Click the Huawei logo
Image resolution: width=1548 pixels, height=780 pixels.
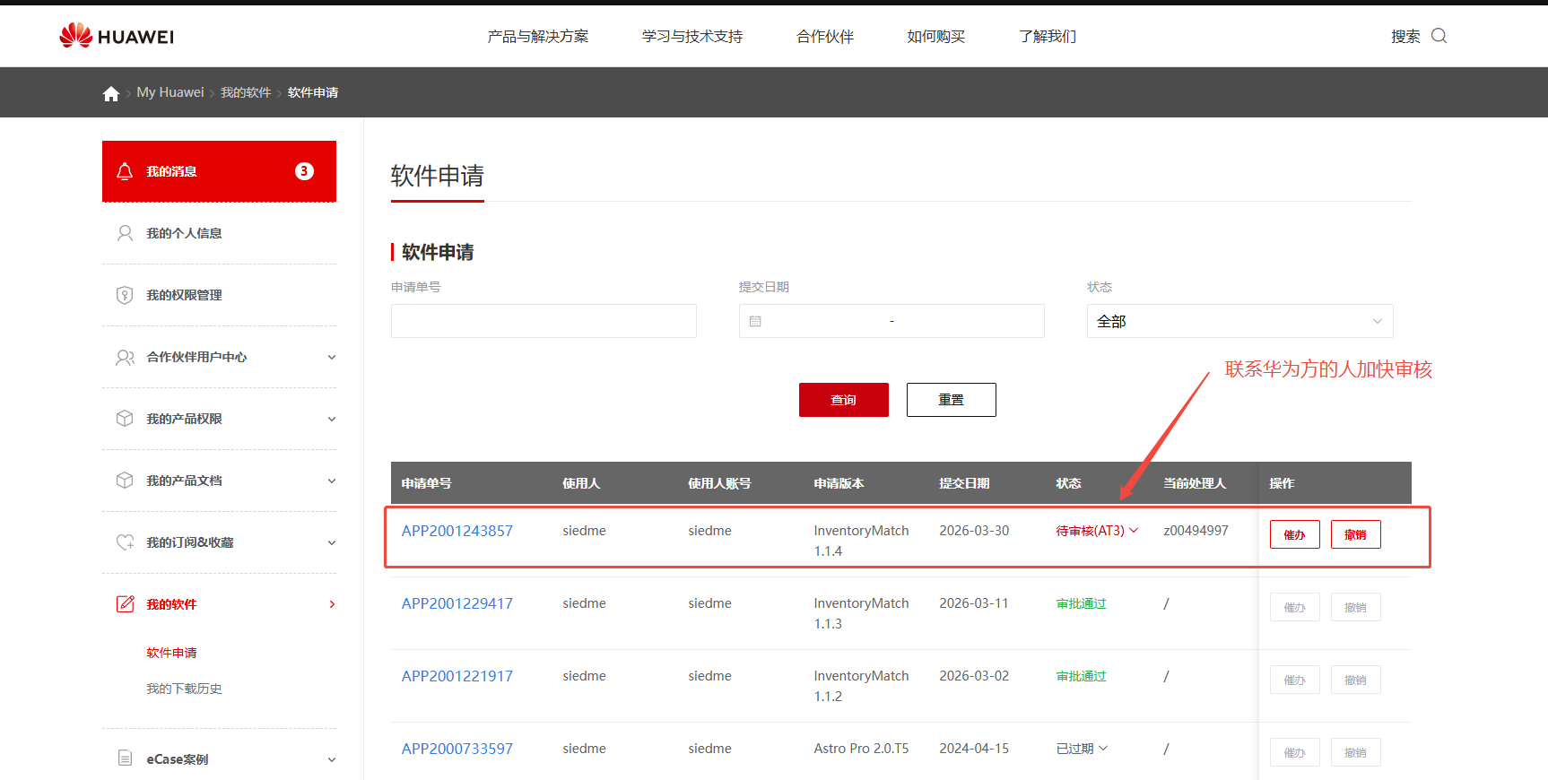117,36
